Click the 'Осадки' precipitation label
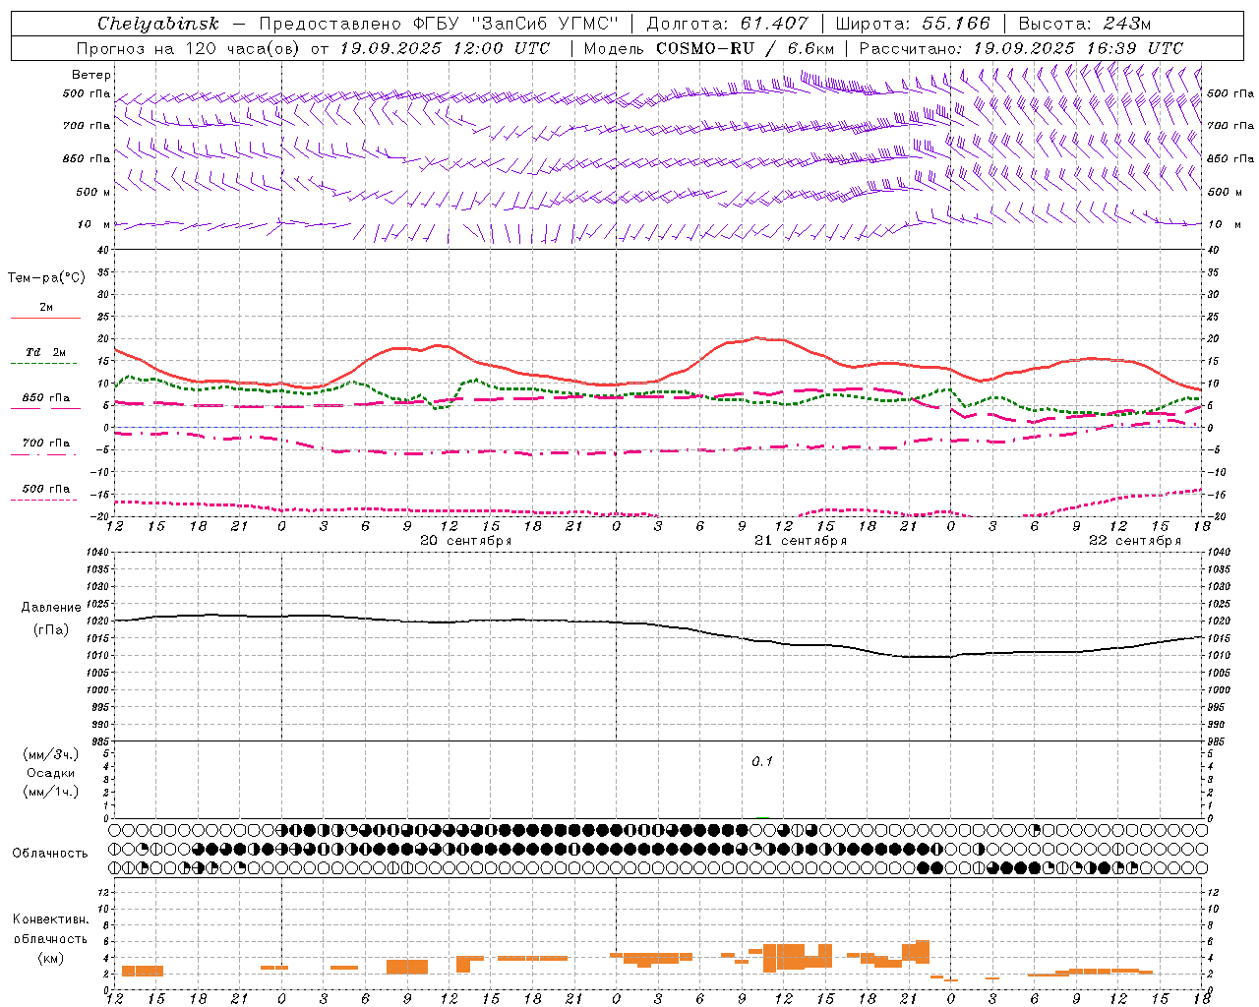 click(x=51, y=773)
